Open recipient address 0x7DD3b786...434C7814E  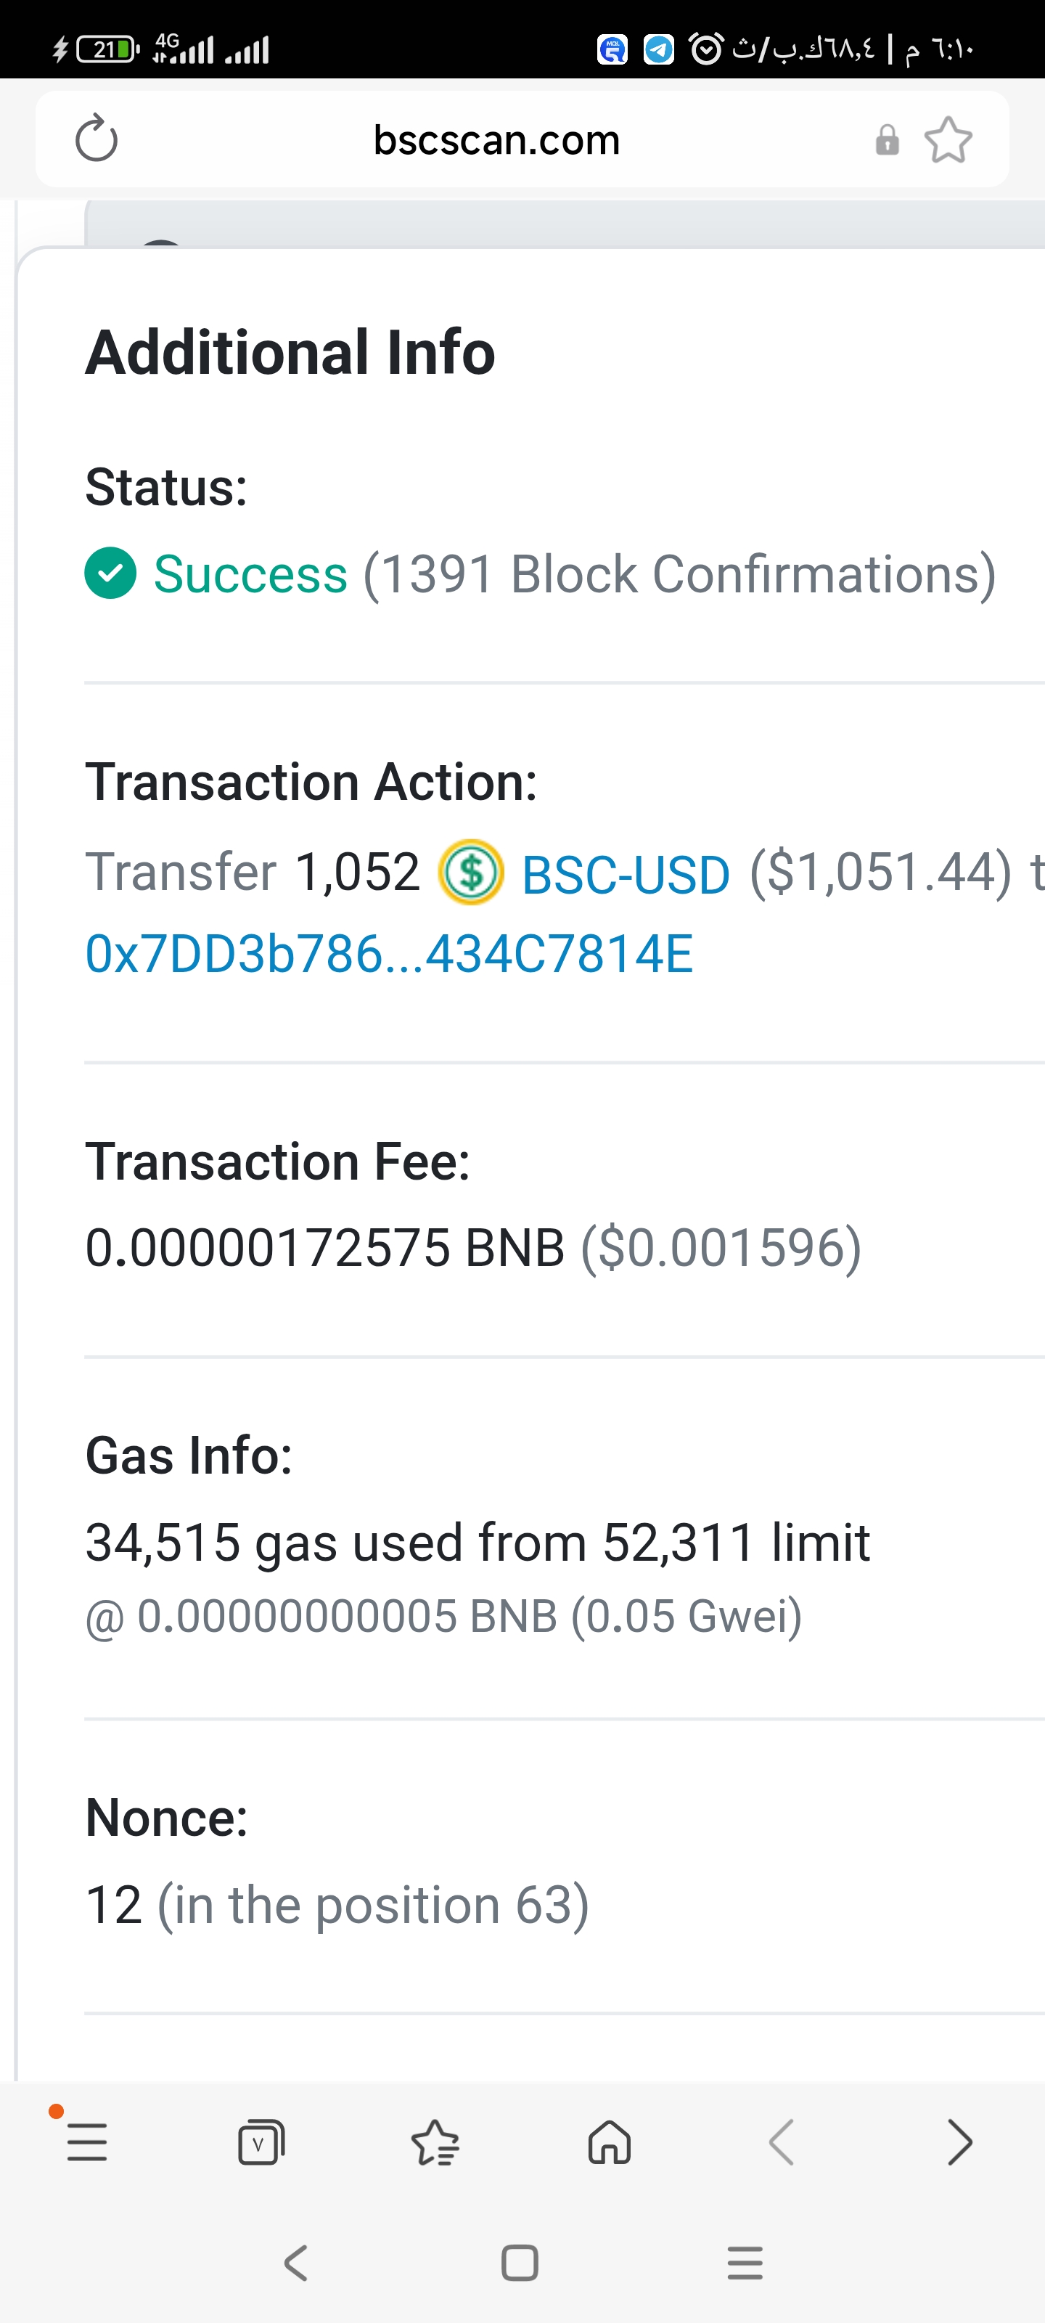pyautogui.click(x=388, y=954)
